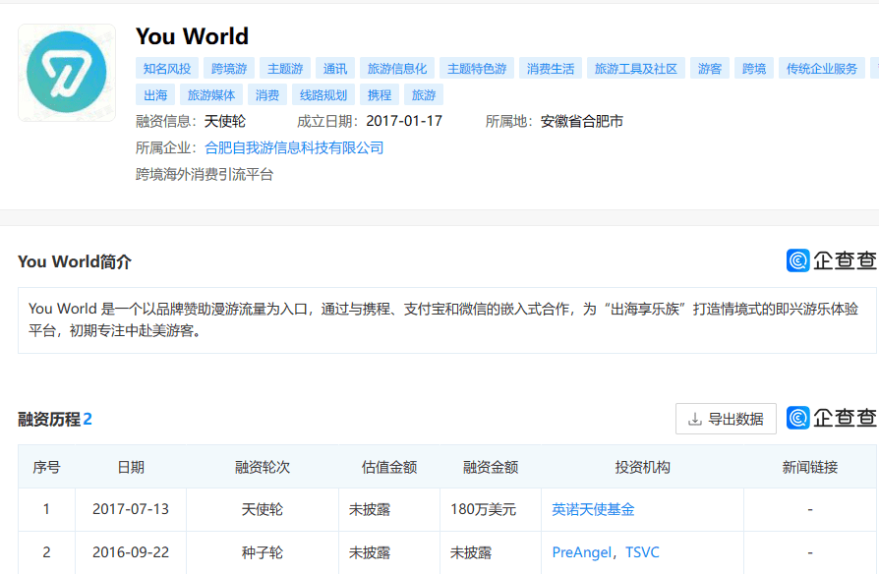Select the 旅游工具及社区 tag
The width and height of the screenshot is (879, 574).
click(x=634, y=68)
